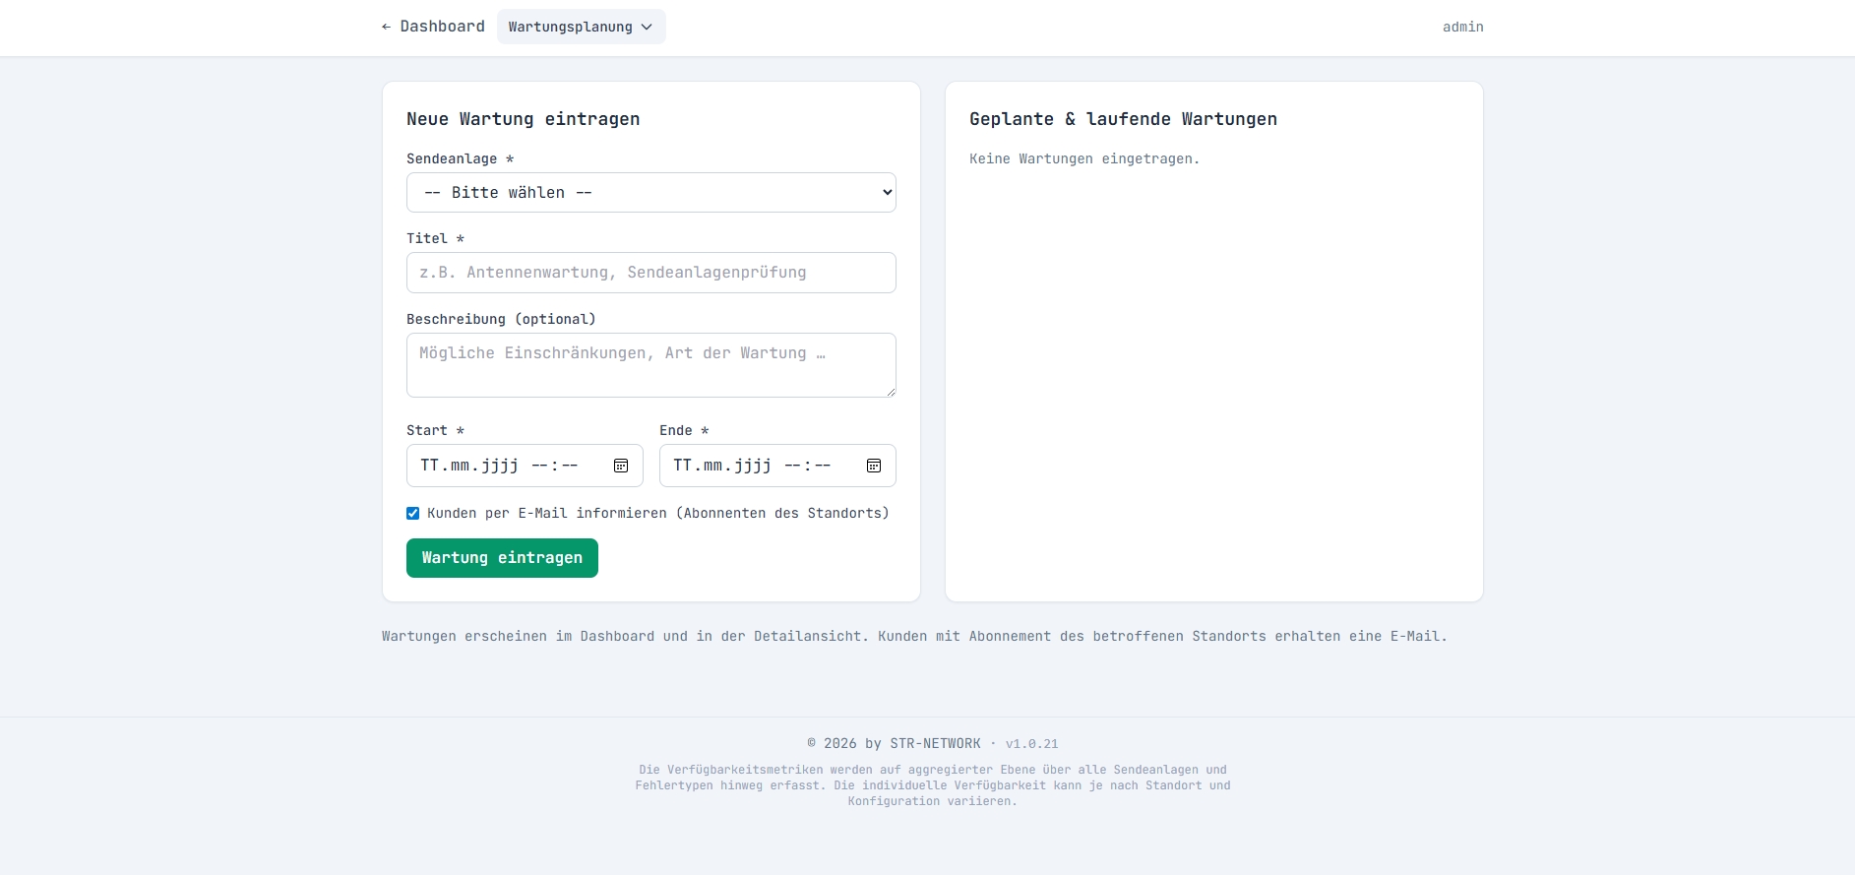
Task: Select the day segment in Start field
Action: pos(429,466)
